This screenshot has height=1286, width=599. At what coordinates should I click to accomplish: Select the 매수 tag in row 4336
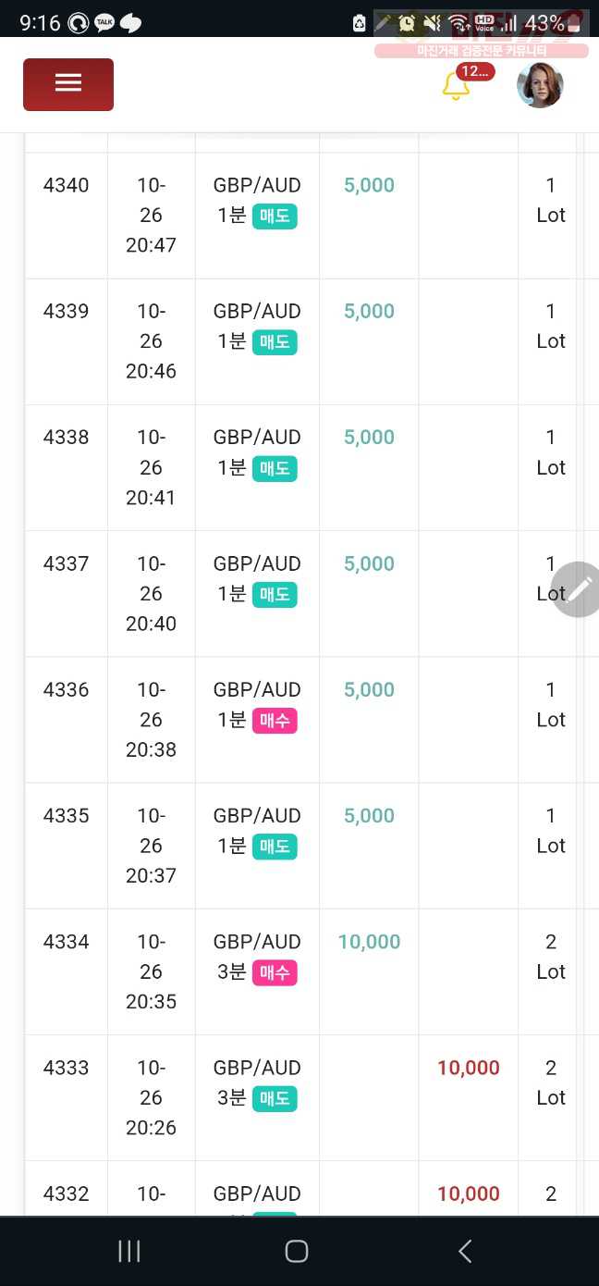click(x=275, y=721)
